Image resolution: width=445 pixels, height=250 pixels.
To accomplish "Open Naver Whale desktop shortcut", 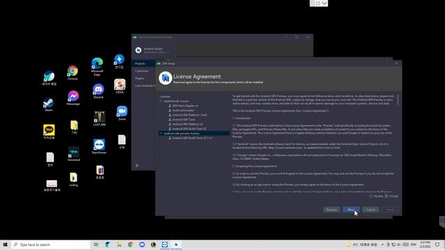I will point(49,78).
